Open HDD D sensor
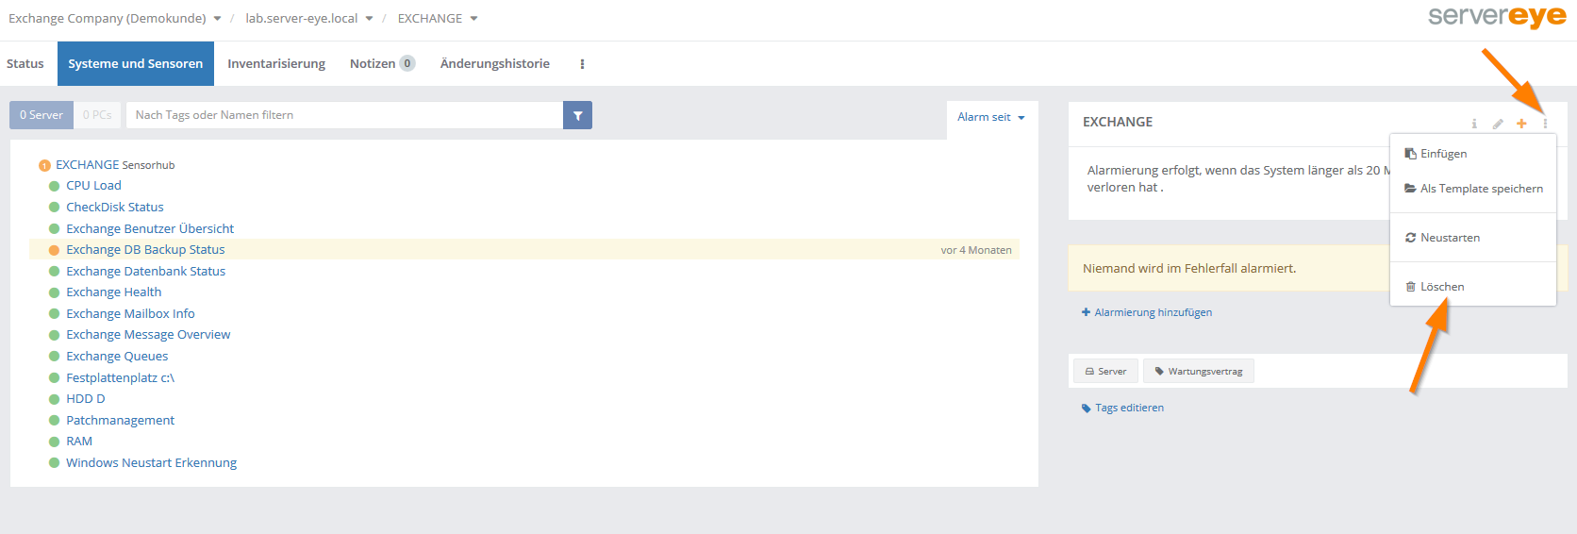Screen dimensions: 1577x534 click(x=86, y=399)
